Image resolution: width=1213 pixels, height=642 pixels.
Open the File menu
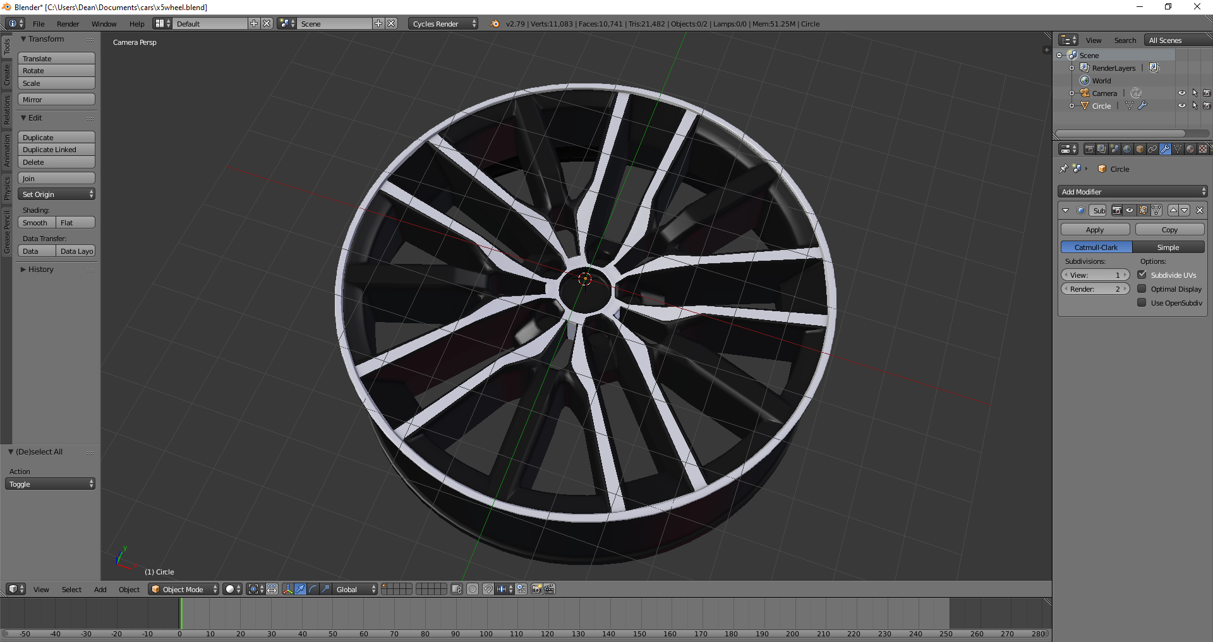pyautogui.click(x=39, y=23)
